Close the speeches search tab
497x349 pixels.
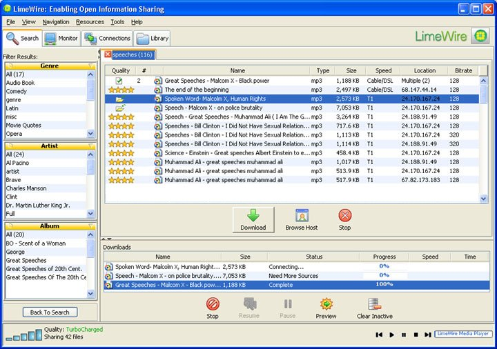(x=108, y=54)
